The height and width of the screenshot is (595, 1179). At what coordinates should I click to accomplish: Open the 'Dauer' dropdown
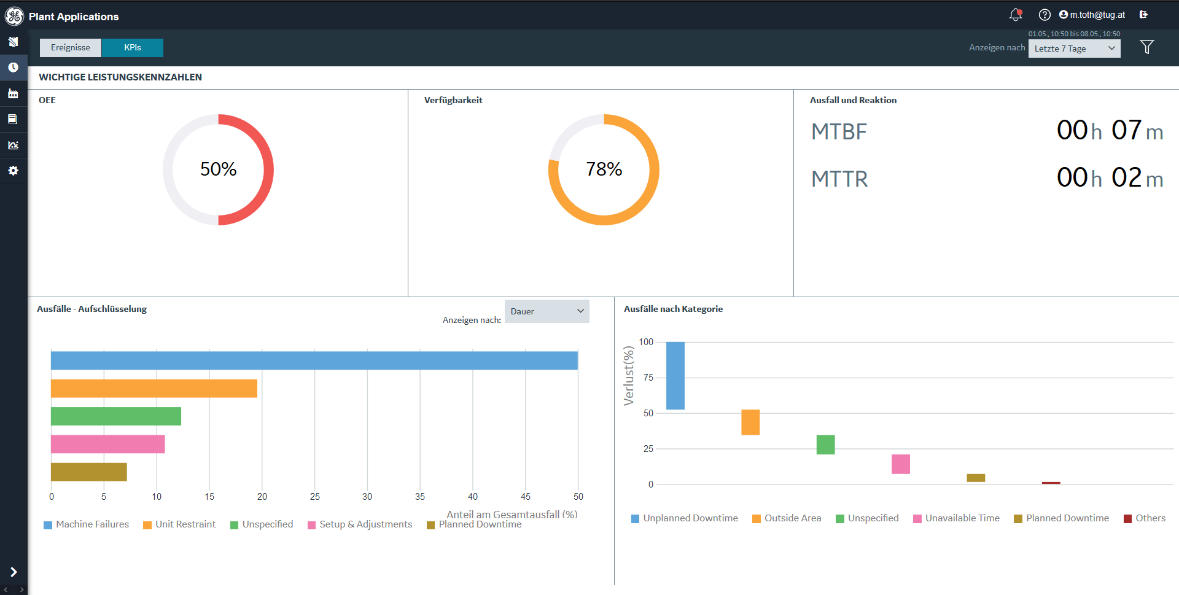[x=547, y=311]
